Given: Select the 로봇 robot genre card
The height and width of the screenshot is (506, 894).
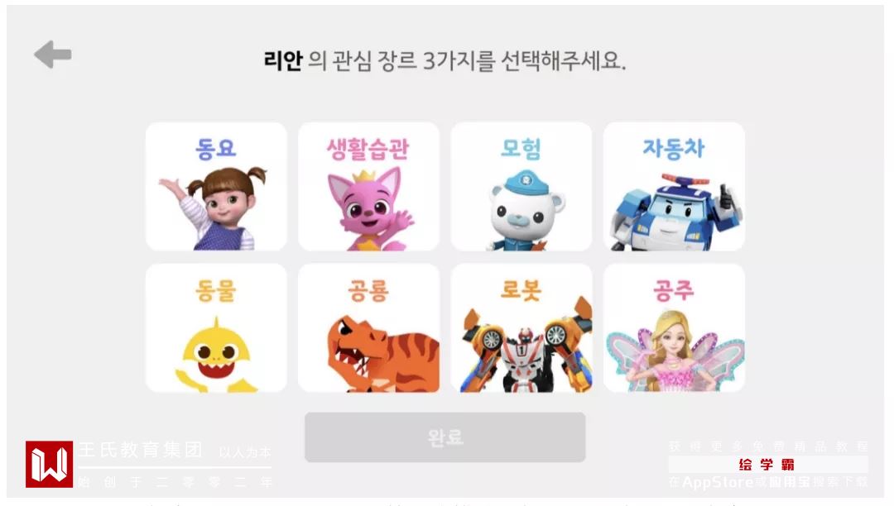Looking at the screenshot, I should coord(521,327).
